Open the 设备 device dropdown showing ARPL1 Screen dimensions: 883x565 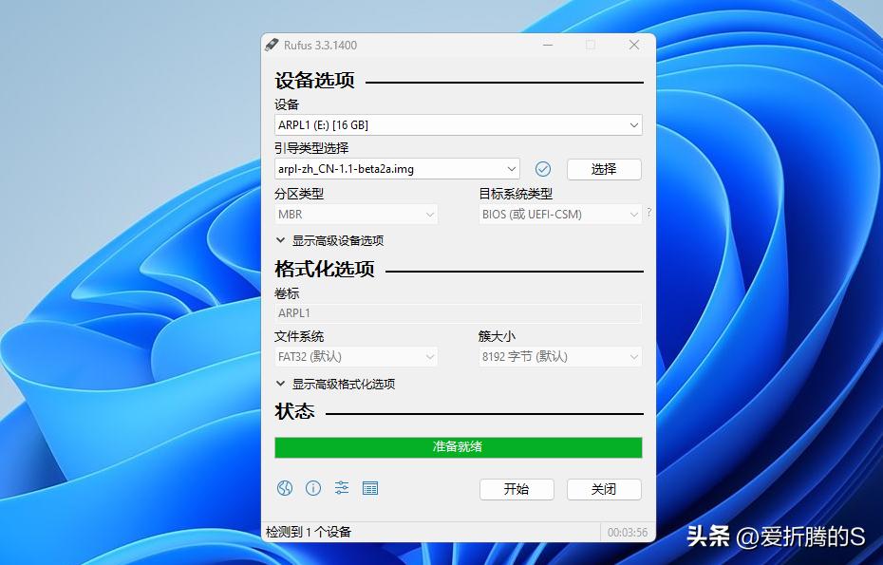click(459, 124)
